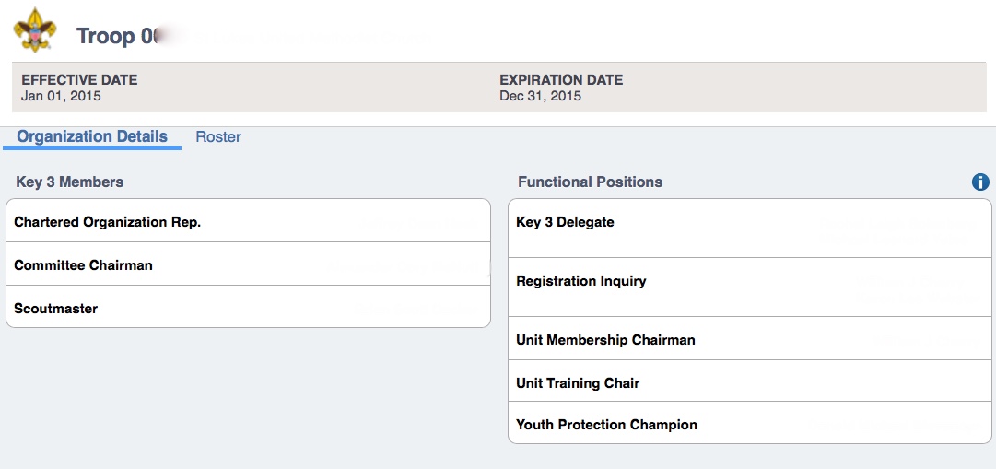Click the Functional Positions heading
The height and width of the screenshot is (469, 996).
(x=590, y=182)
